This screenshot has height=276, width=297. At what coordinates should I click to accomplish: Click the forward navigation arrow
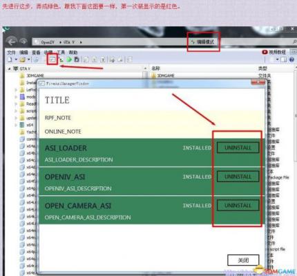23,41
